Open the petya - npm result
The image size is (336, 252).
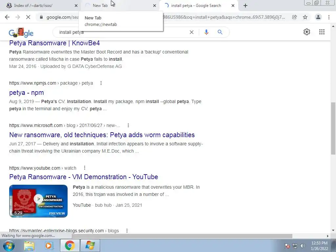(27, 93)
